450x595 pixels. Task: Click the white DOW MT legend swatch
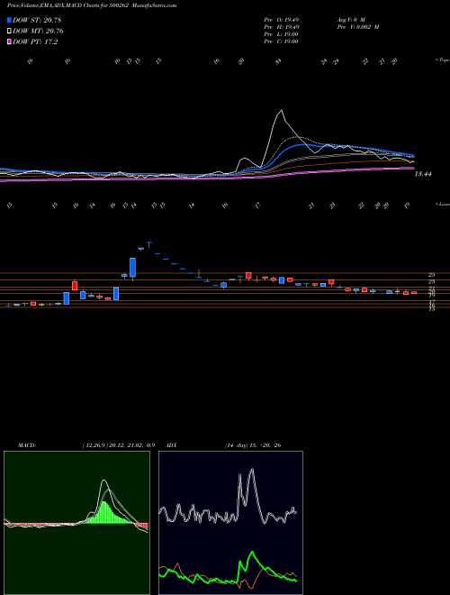(x=9, y=32)
